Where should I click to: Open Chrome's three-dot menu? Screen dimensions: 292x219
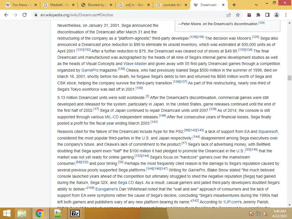(286, 15)
